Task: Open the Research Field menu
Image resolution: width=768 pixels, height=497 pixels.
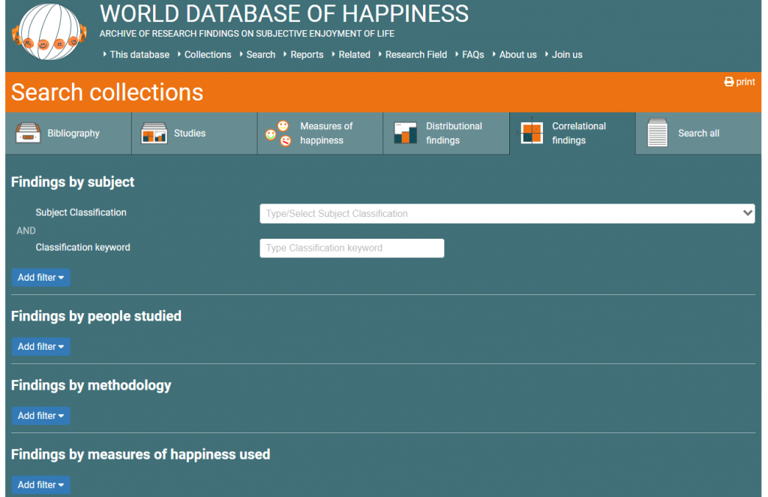Action: pyautogui.click(x=415, y=55)
